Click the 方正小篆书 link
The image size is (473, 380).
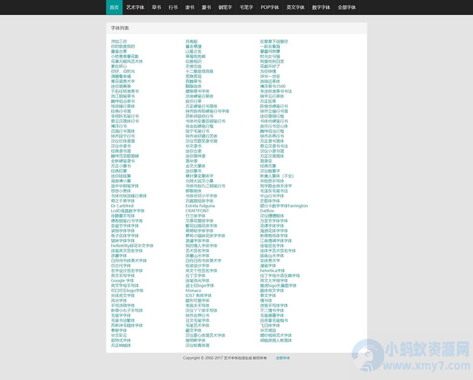pos(121,166)
